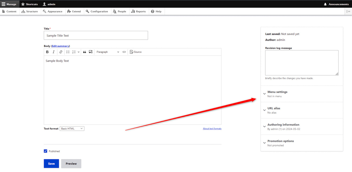The width and height of the screenshot is (352, 172).
Task: Open the Shortcuts menu
Action: click(x=30, y=4)
